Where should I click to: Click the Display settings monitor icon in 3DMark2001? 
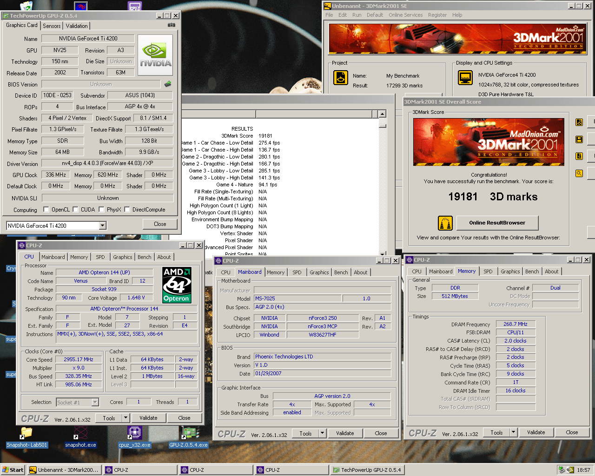465,78
